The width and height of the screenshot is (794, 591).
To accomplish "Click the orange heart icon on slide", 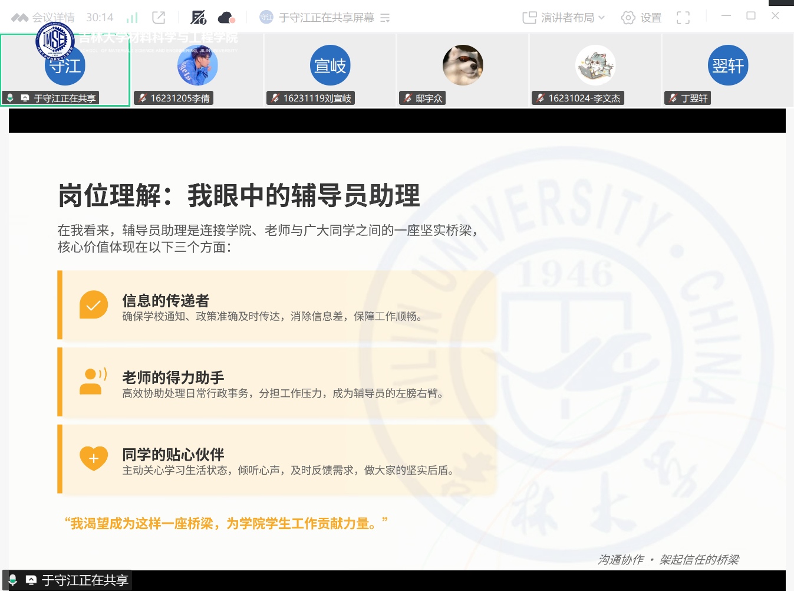I will [94, 458].
